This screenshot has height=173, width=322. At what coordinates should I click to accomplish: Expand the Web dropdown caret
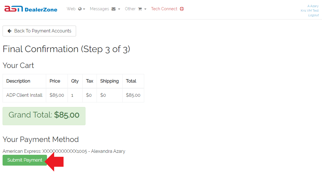84,9
